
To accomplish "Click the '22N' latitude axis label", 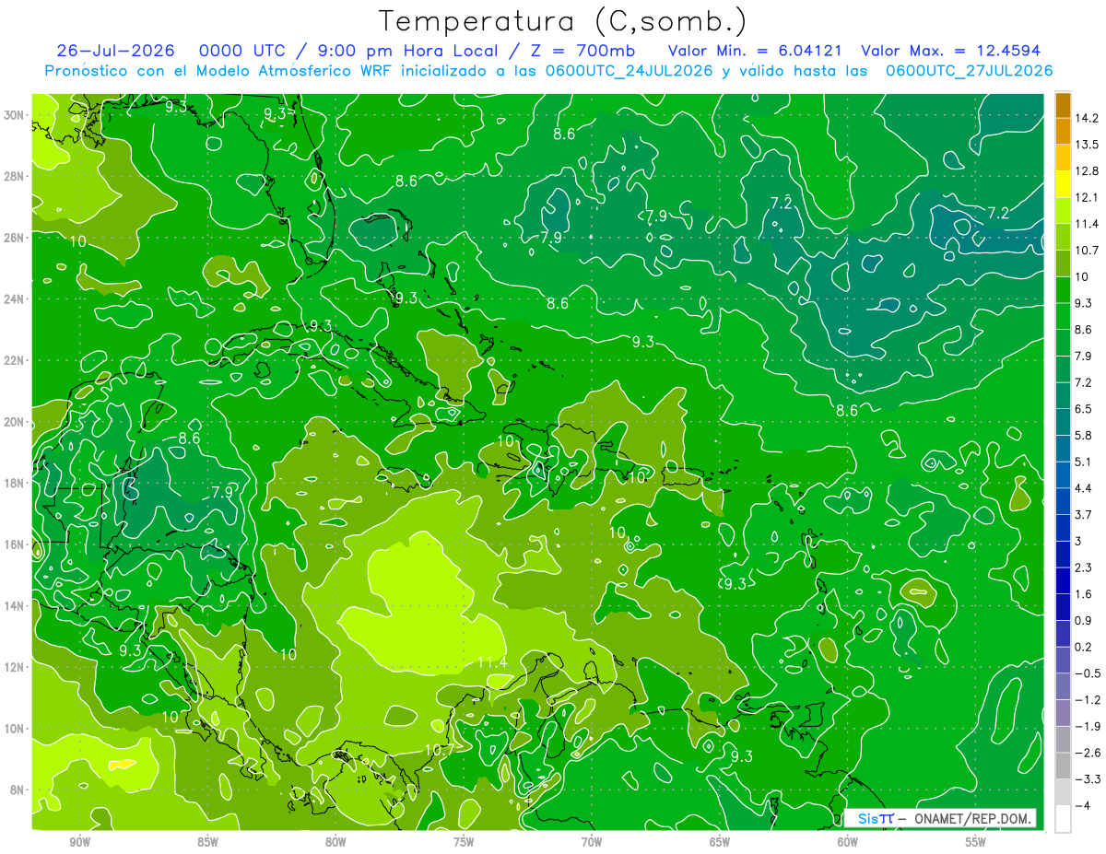I will click(14, 360).
